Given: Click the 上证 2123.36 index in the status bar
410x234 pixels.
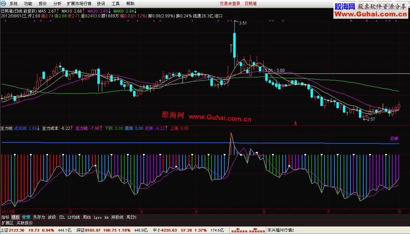Looking at the screenshot, I should tap(12, 230).
